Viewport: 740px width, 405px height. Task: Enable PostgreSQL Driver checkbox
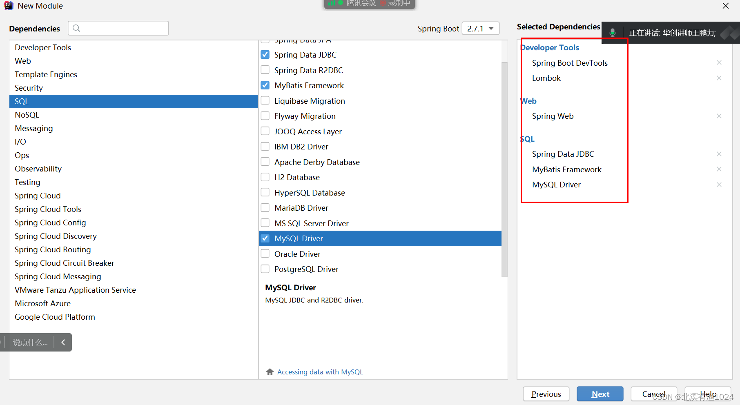click(x=265, y=269)
